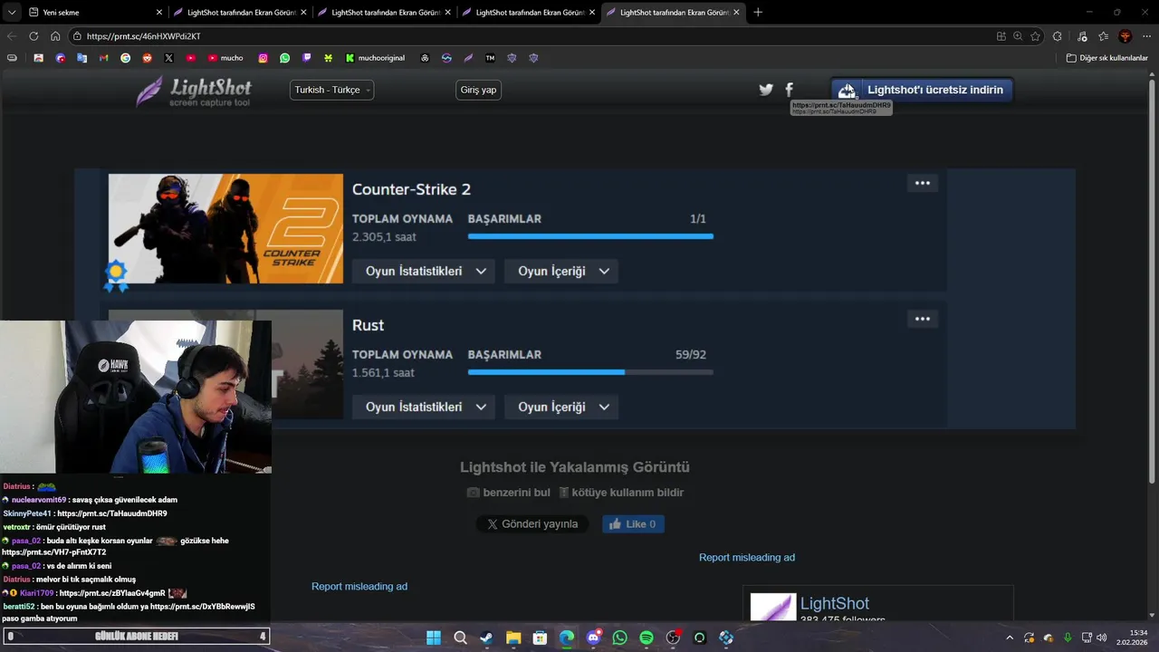Open the Windows Start menu

click(434, 638)
